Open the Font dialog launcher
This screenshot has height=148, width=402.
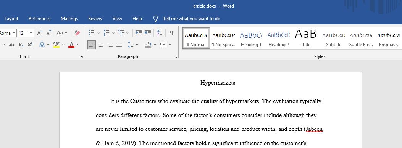pos(81,56)
